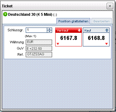Click the Währung field showing EUR
This screenshot has width=116, height=112.
(39, 42)
